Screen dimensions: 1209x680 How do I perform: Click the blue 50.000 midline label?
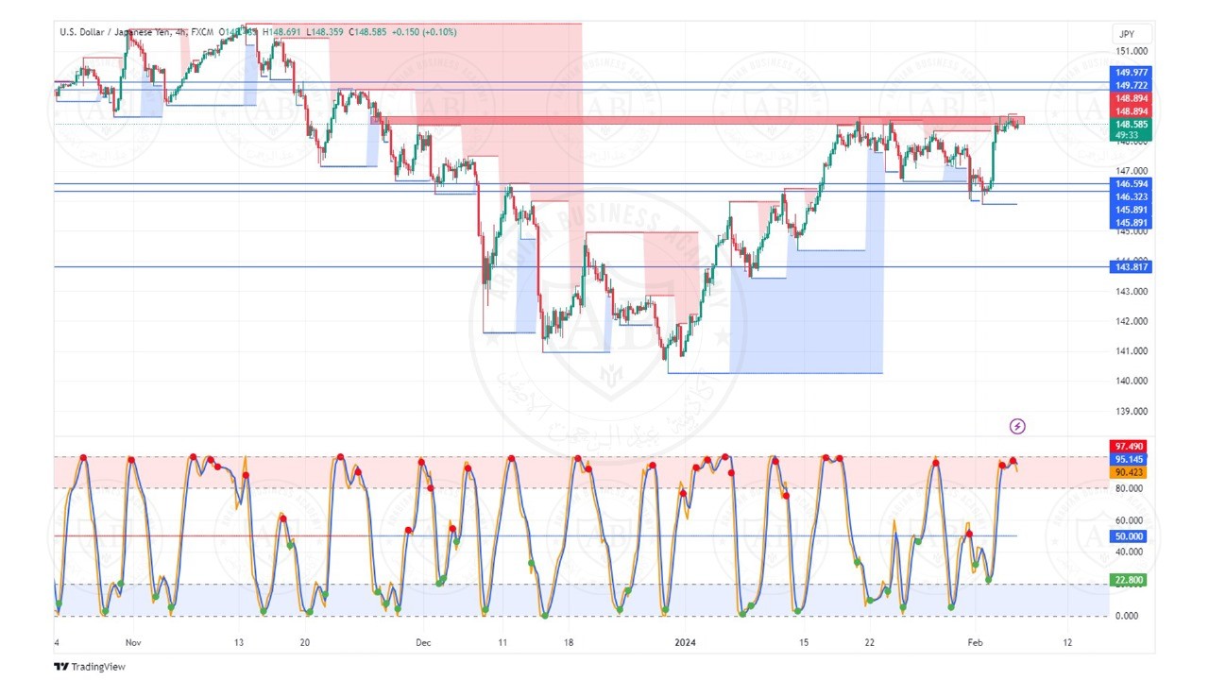pyautogui.click(x=1129, y=536)
